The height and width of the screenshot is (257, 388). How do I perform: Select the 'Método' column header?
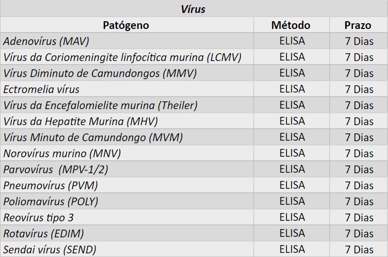click(291, 25)
